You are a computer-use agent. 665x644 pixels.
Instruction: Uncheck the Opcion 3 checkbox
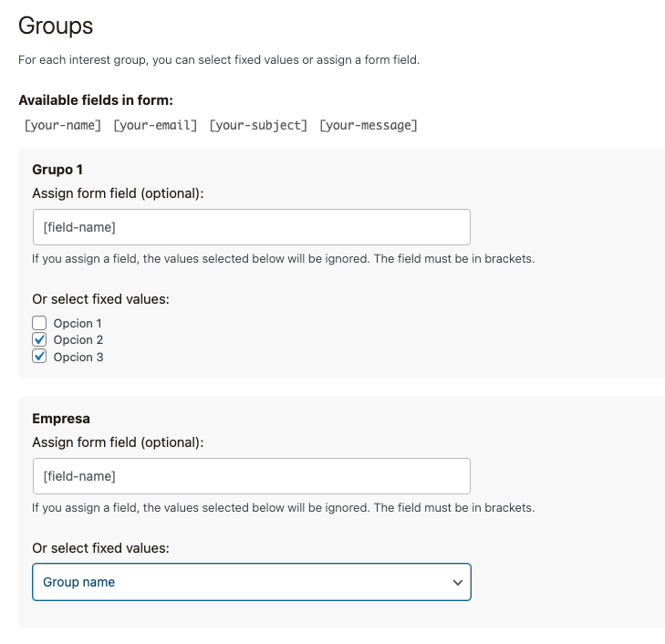tap(39, 357)
